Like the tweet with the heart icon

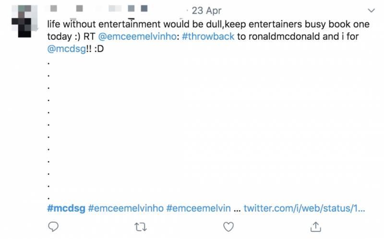(229, 226)
